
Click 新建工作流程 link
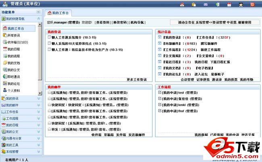[210, 50]
